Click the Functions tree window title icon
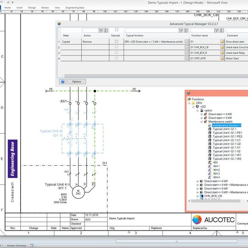 pyautogui.click(x=188, y=93)
